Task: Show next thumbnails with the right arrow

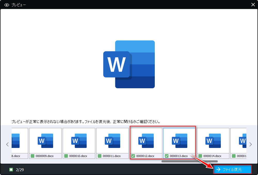Action: coord(251,144)
